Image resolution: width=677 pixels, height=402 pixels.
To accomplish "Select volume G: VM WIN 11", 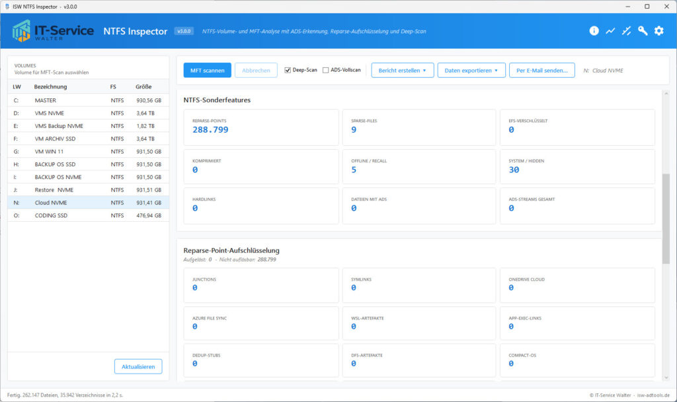I will click(x=88, y=151).
